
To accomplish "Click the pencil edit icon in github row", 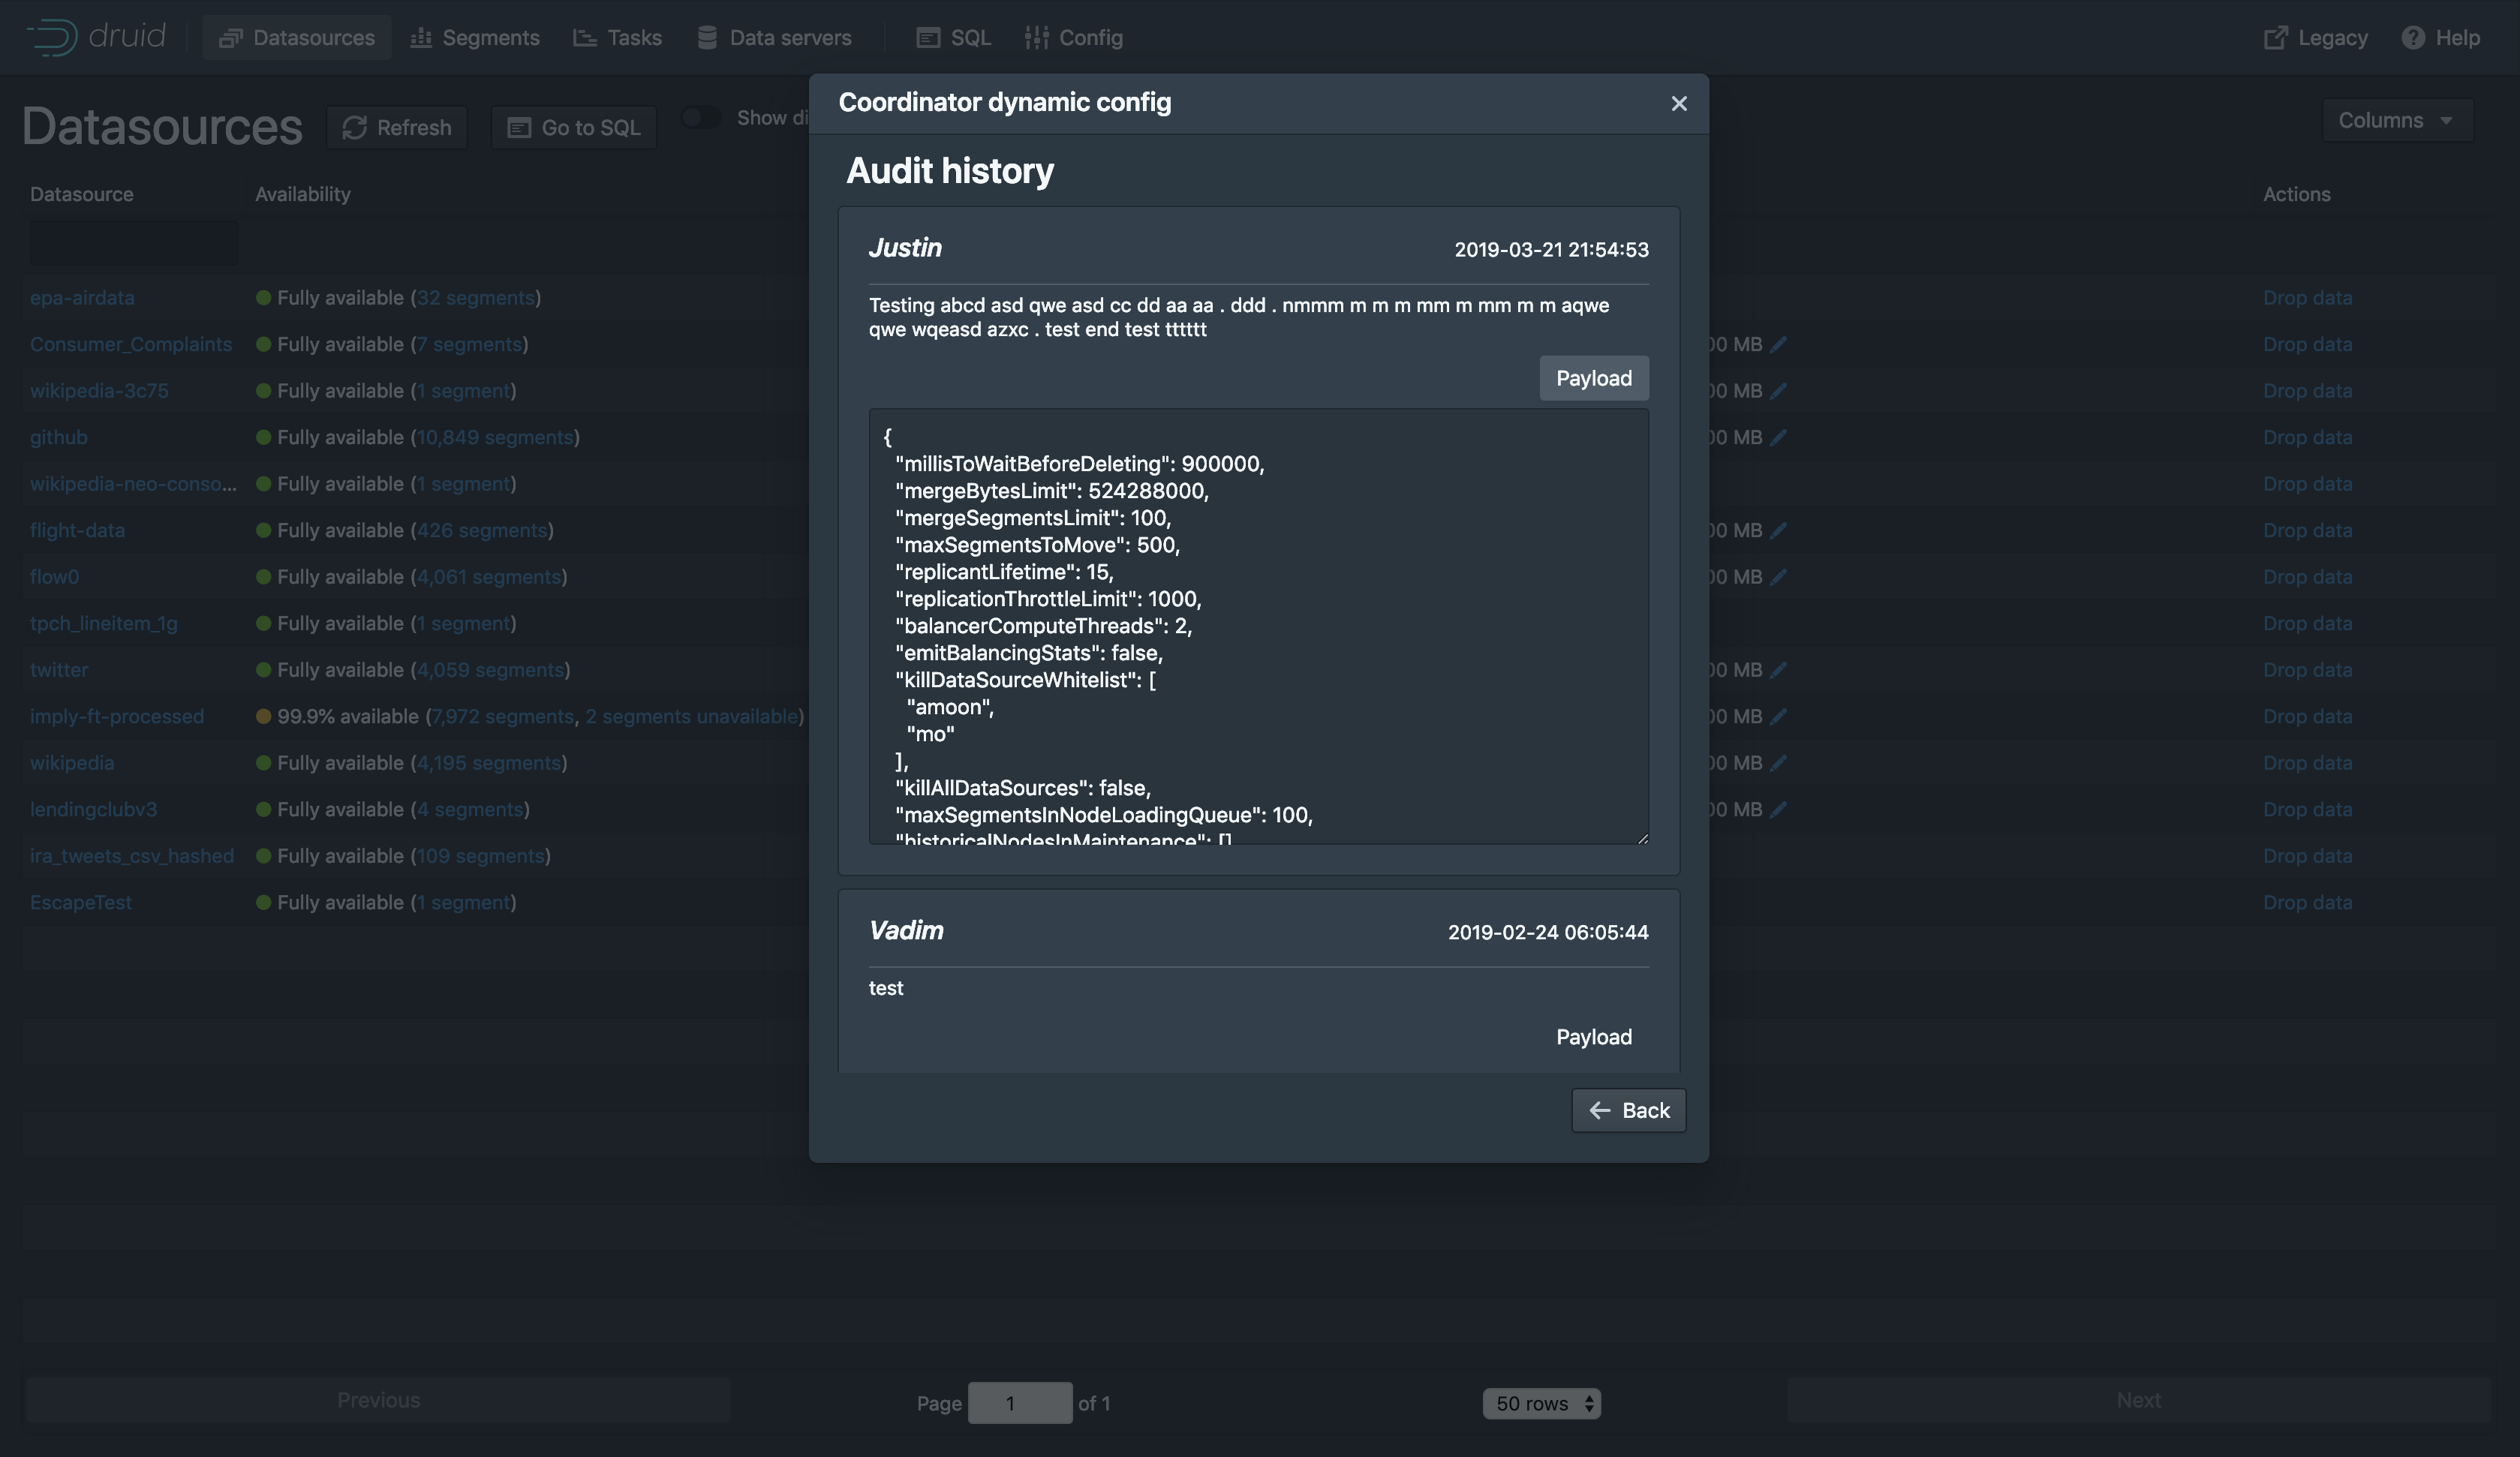I will [1778, 438].
